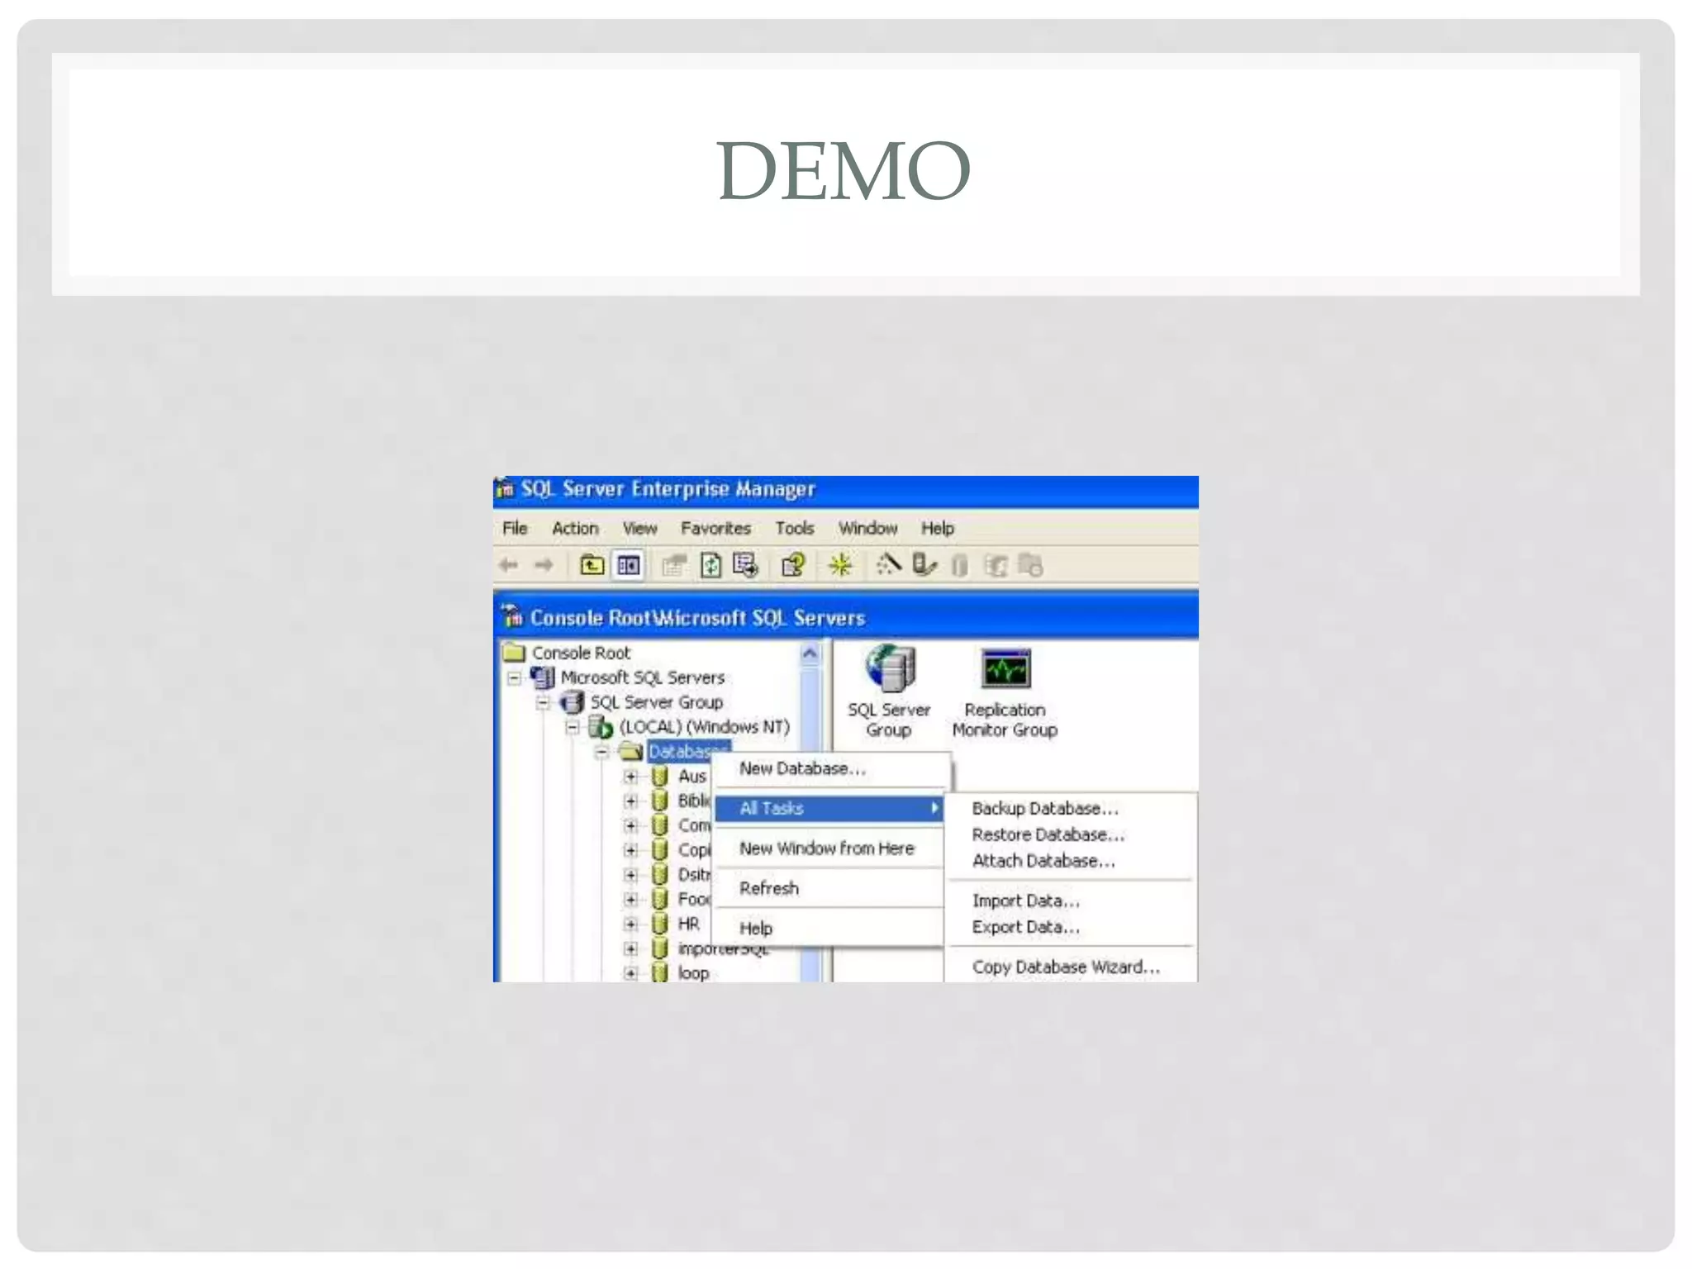This screenshot has height=1269, width=1692.
Task: Expand the HR database node
Action: tap(630, 924)
